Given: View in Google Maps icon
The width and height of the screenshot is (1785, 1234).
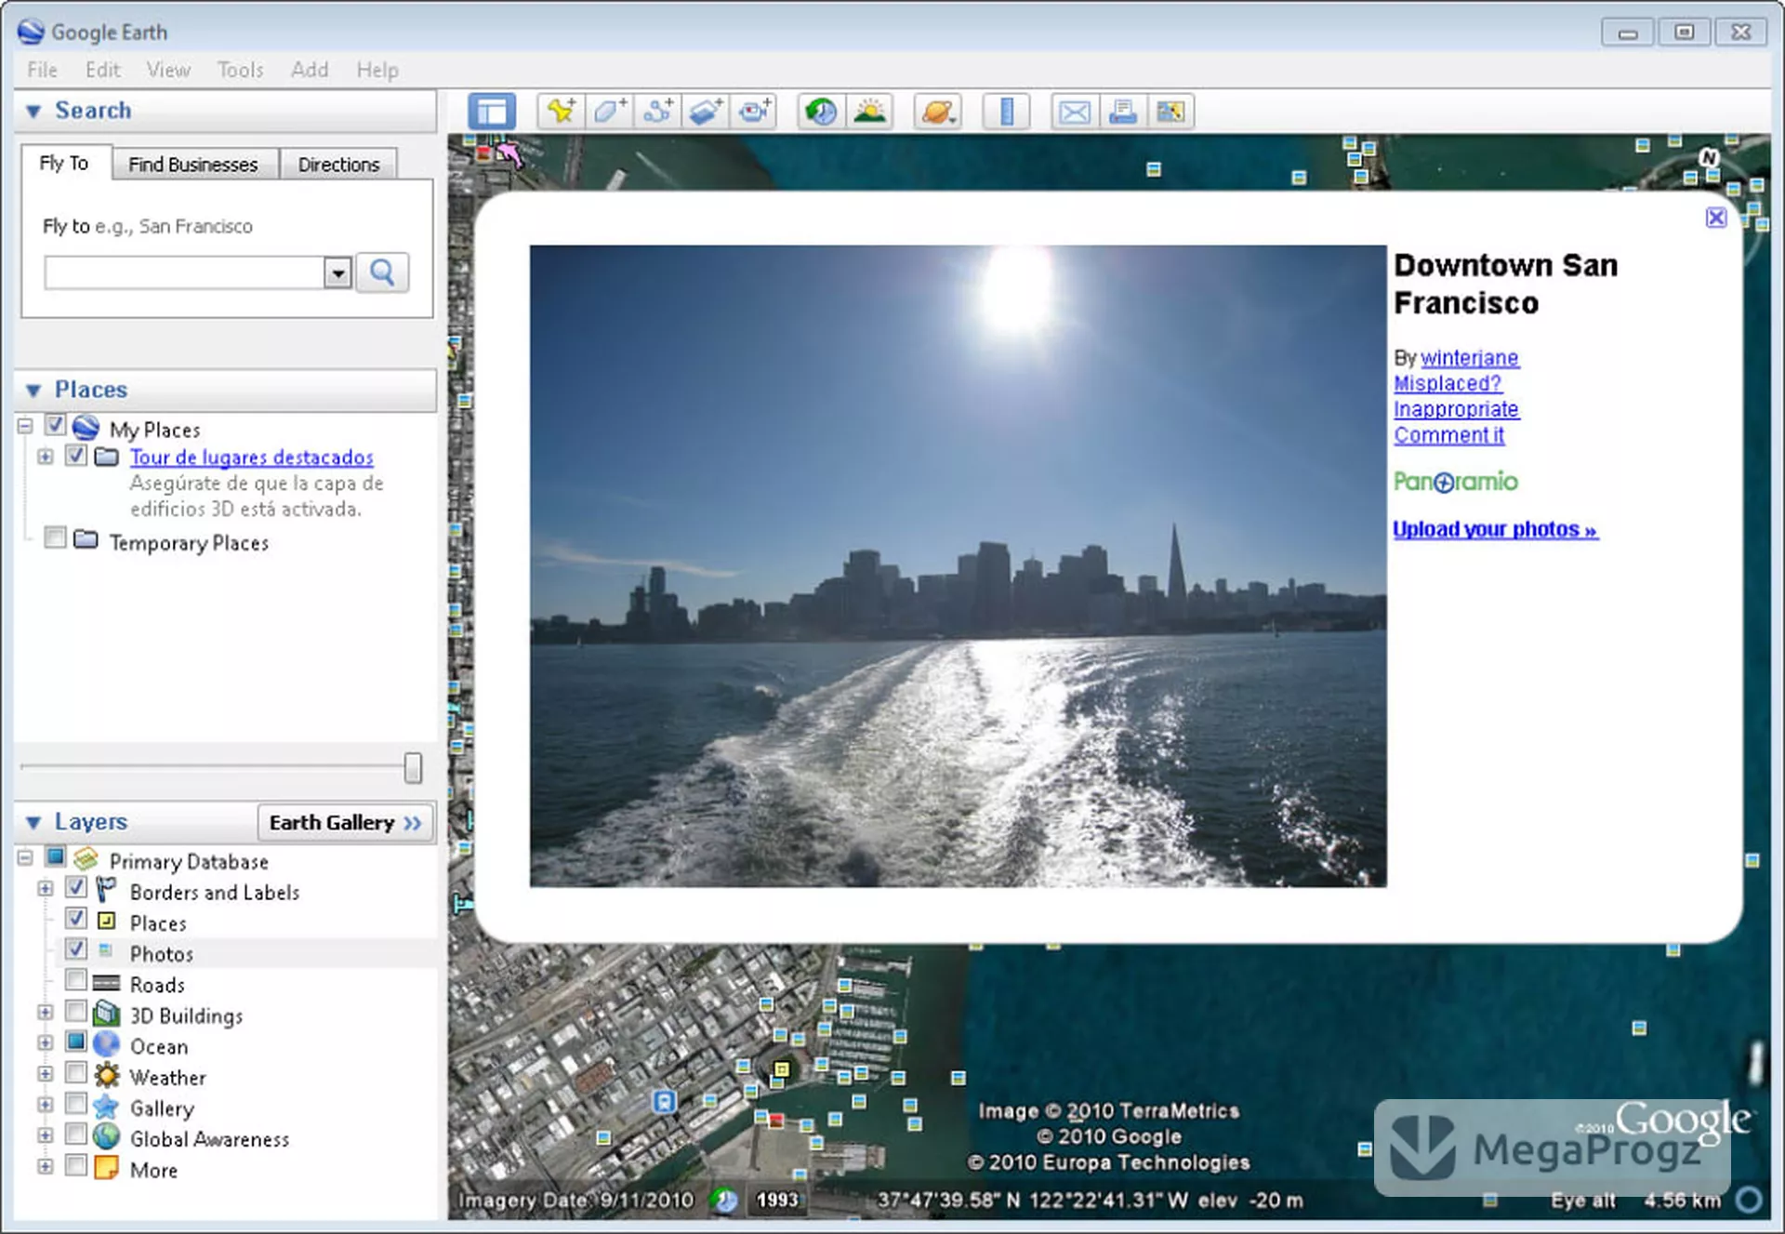Looking at the screenshot, I should (1170, 112).
